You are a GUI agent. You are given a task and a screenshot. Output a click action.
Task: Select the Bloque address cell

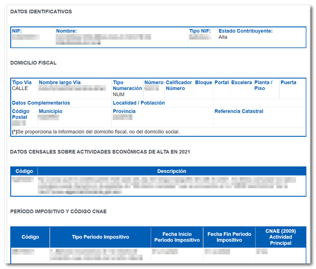point(203,88)
